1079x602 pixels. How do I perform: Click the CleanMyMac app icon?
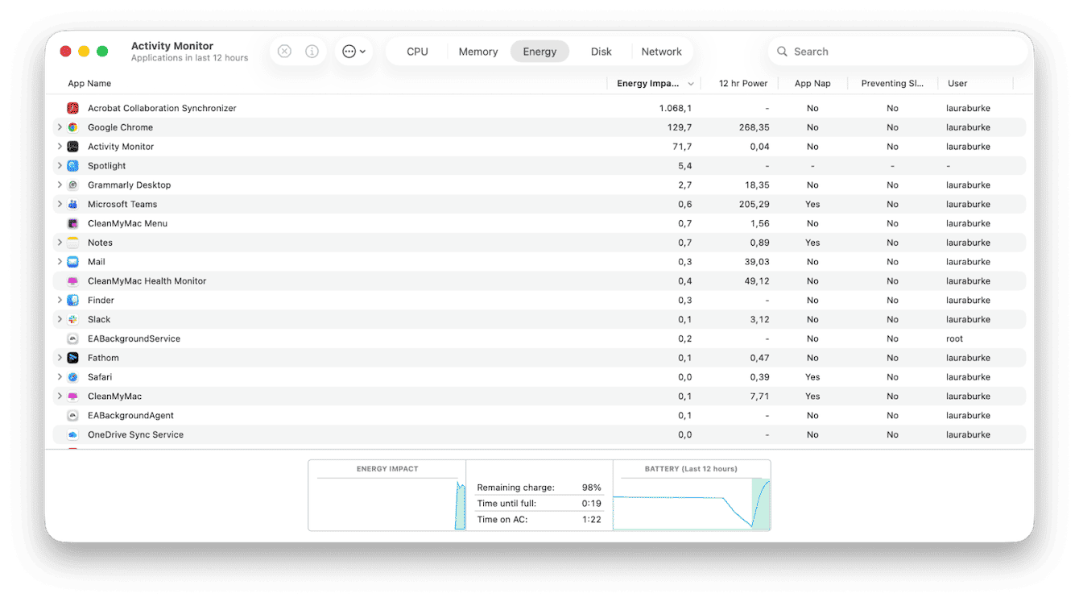pyautogui.click(x=72, y=396)
